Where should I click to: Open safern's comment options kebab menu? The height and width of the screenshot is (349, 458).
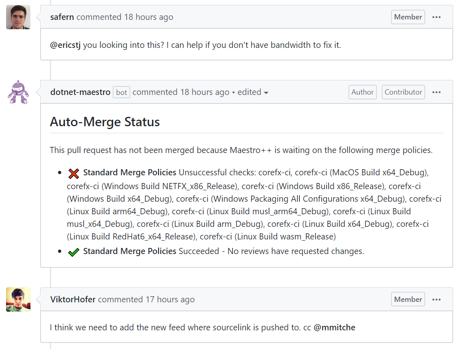pos(436,17)
